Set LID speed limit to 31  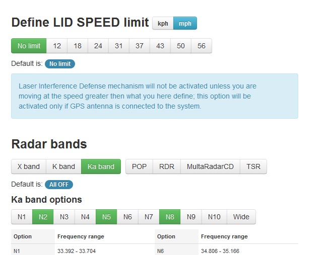pos(118,46)
